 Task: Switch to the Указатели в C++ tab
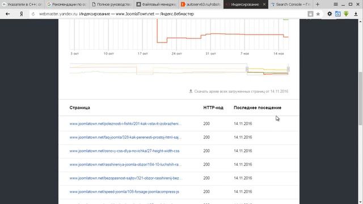22,4
